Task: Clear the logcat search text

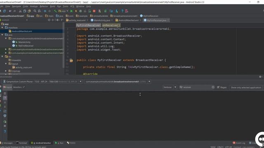Action: 213,87
